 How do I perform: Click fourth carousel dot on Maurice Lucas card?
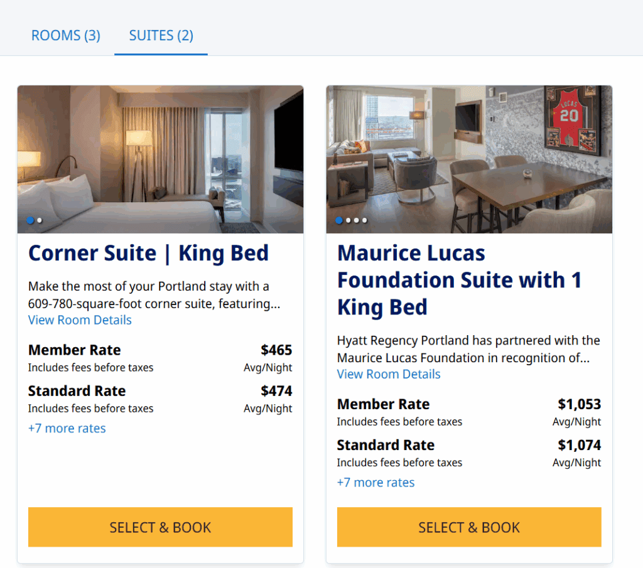[364, 220]
